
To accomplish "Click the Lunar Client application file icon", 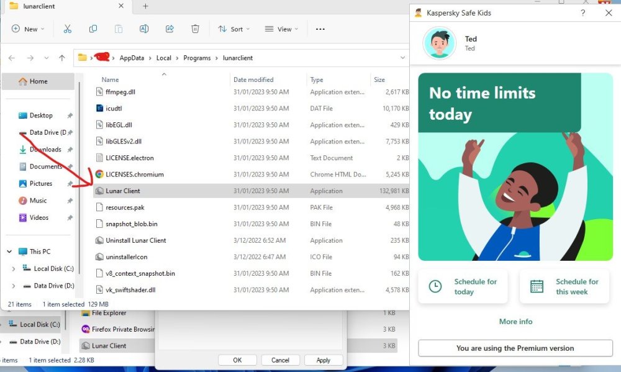I will click(99, 191).
